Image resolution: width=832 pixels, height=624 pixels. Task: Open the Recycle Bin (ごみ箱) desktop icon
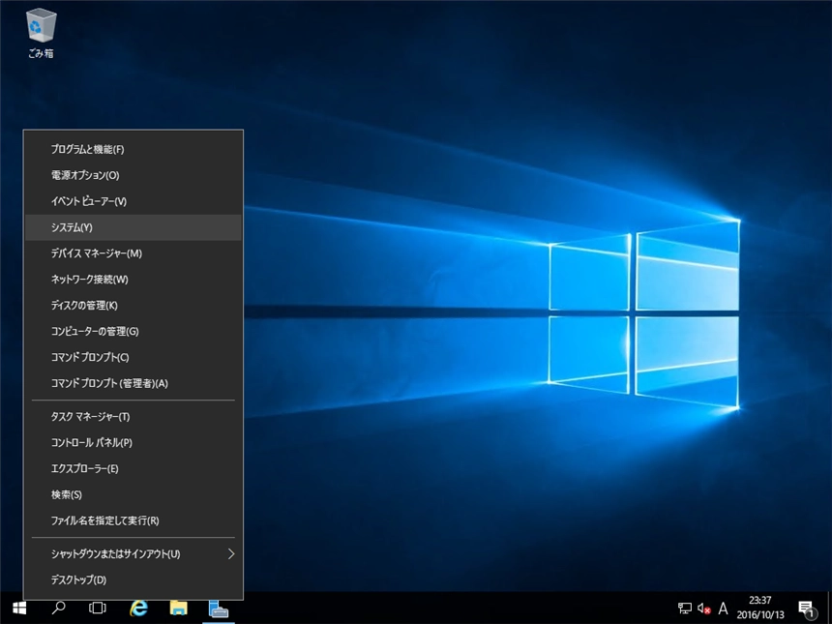click(41, 34)
